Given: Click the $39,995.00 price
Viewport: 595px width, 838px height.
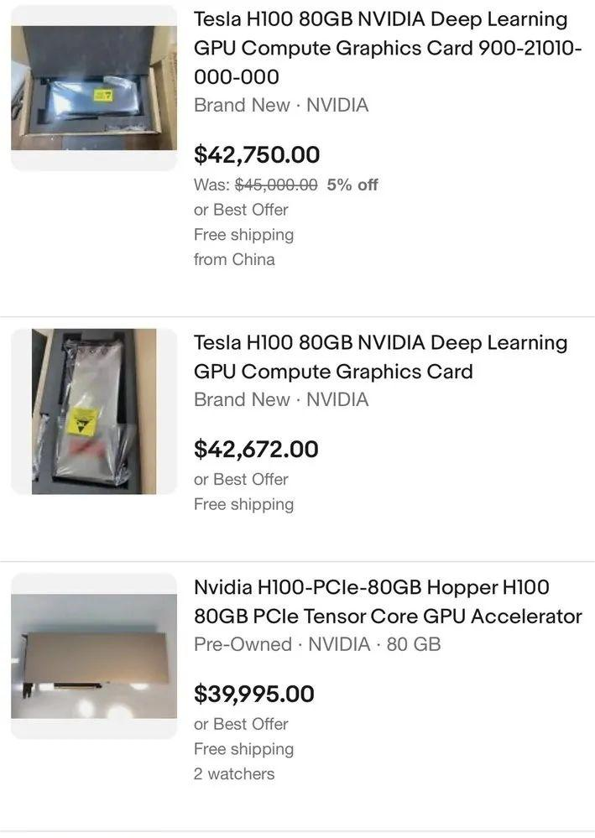Looking at the screenshot, I should [254, 695].
